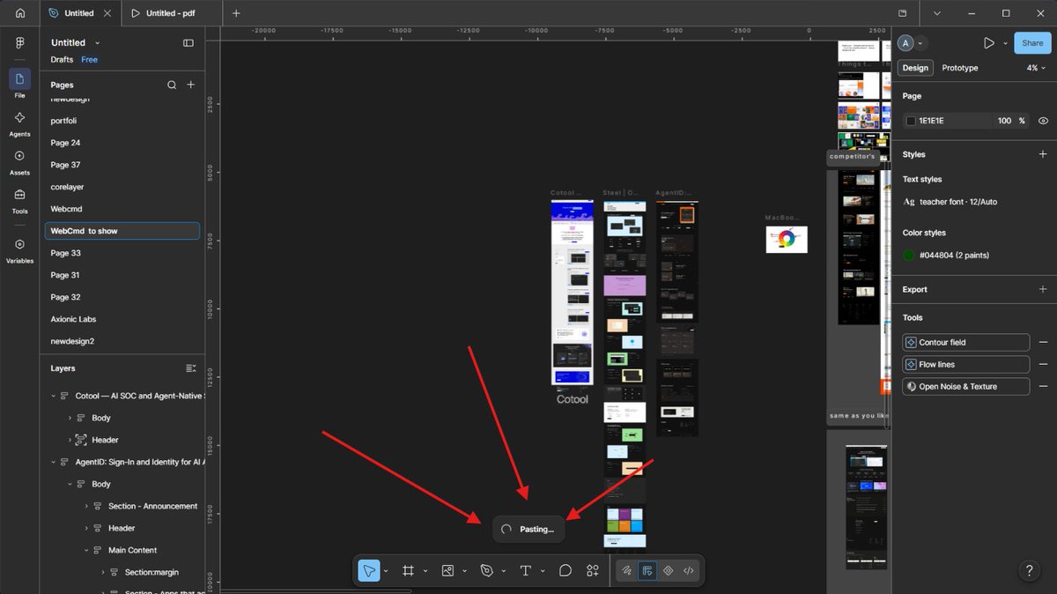Select the Design tab in right panel
1057x594 pixels.
(x=915, y=68)
